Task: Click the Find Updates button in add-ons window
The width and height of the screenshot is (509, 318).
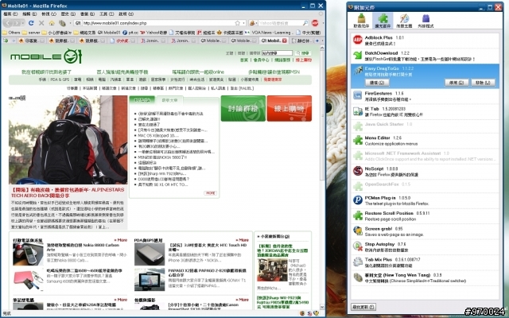Action: pyautogui.click(x=363, y=306)
